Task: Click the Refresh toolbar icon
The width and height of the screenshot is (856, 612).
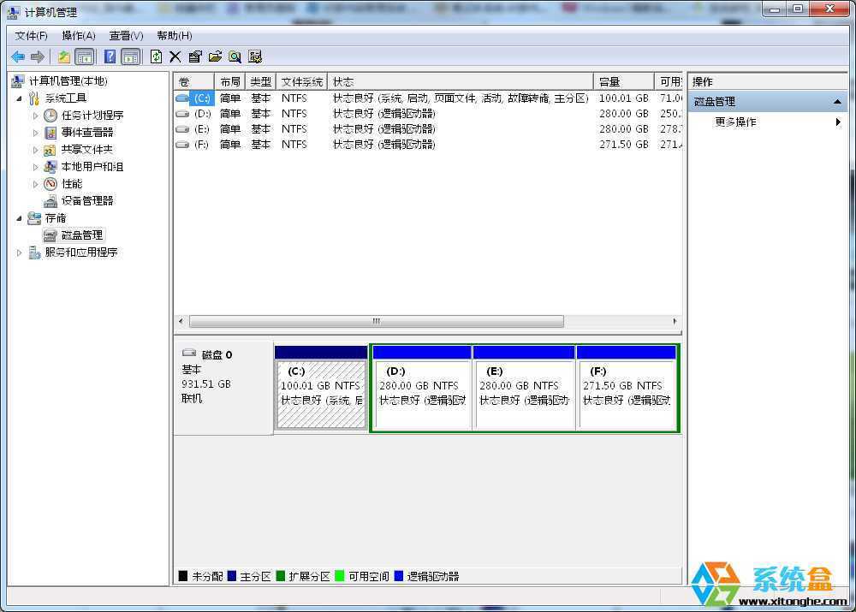Action: coord(156,56)
